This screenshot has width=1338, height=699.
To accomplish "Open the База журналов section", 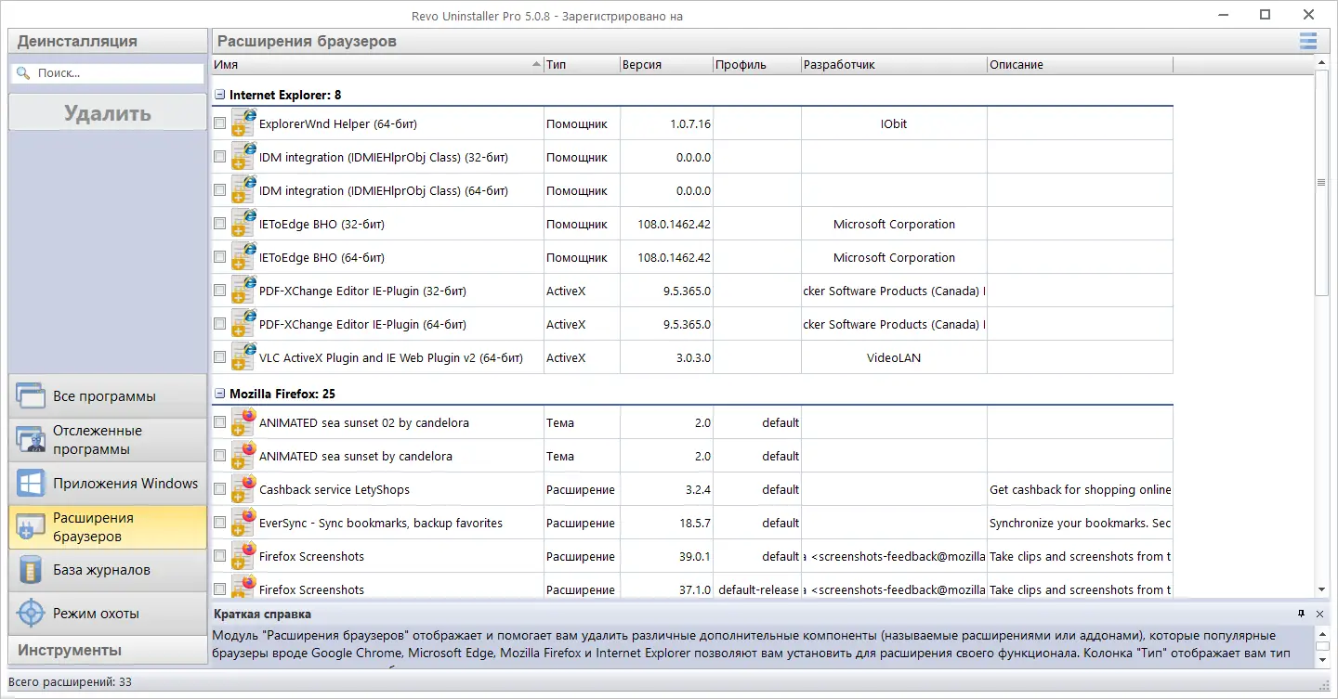I will point(108,570).
